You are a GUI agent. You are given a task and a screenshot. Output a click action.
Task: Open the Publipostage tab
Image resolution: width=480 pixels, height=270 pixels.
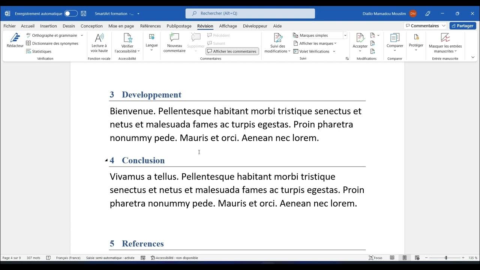179,26
